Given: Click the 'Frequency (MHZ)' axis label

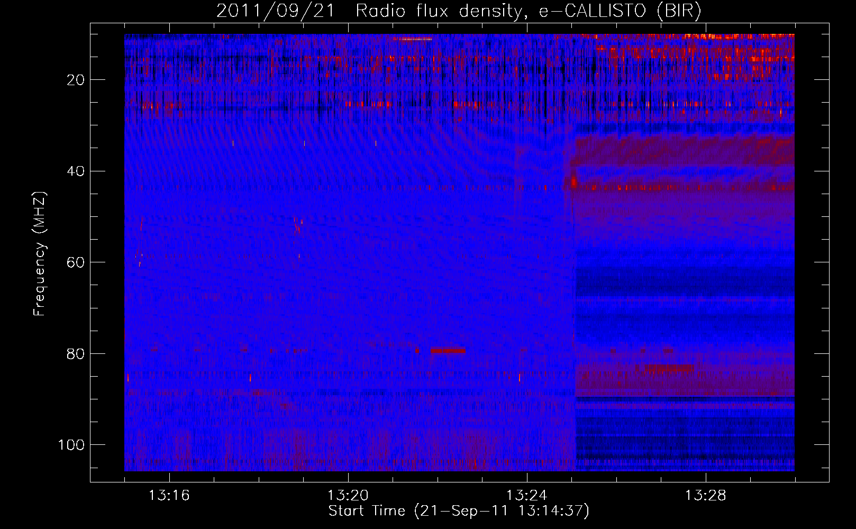Looking at the screenshot, I should click(40, 253).
